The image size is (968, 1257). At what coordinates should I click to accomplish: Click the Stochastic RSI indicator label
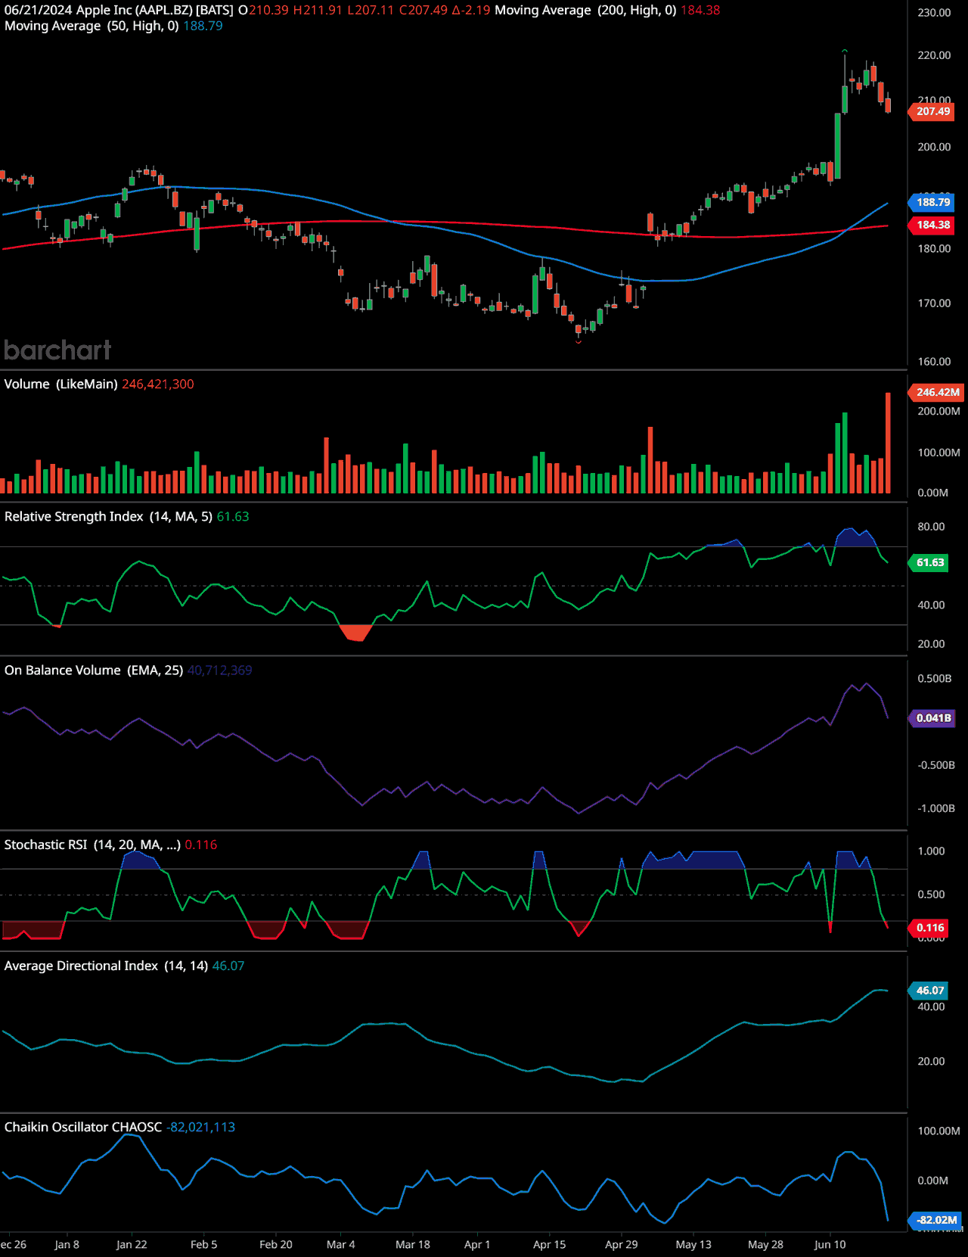[92, 845]
